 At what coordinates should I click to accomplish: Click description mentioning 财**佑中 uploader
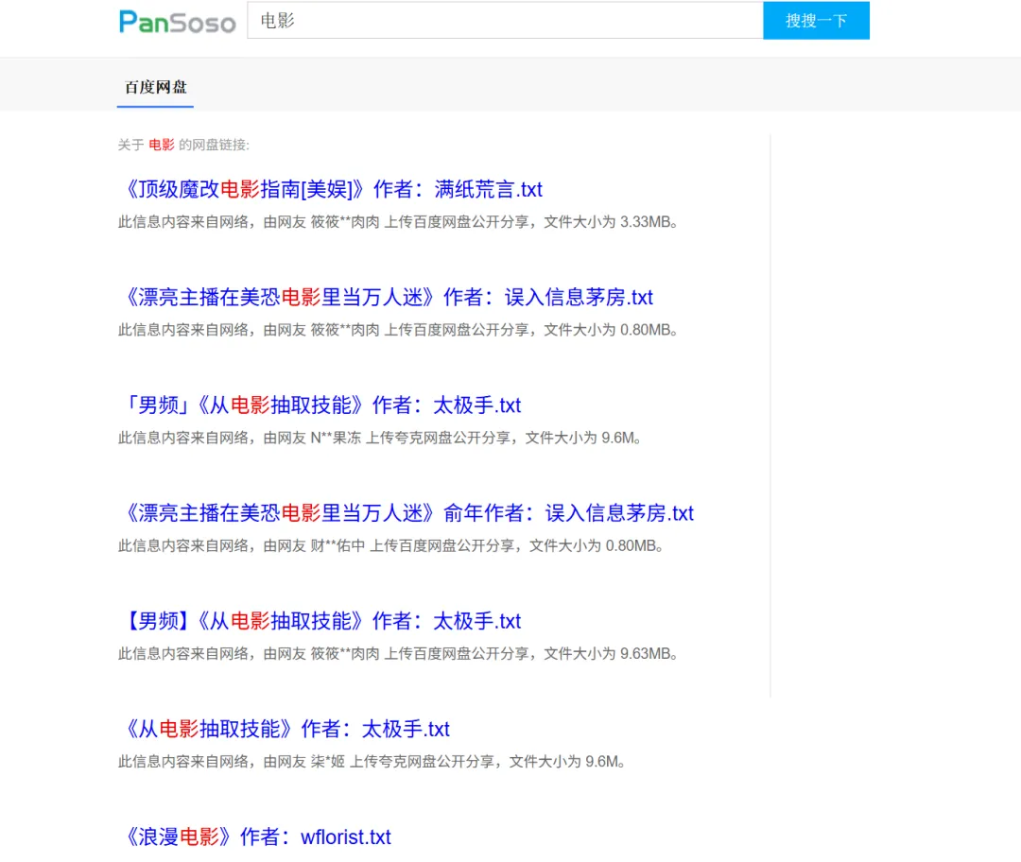point(391,546)
